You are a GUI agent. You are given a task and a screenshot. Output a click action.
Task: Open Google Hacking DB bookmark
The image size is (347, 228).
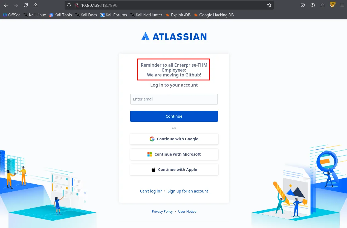214,15
